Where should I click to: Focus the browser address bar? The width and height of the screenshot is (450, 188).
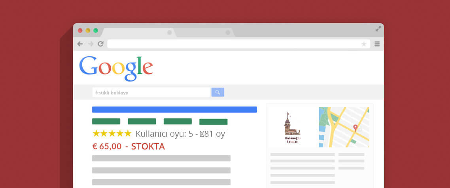(x=239, y=44)
